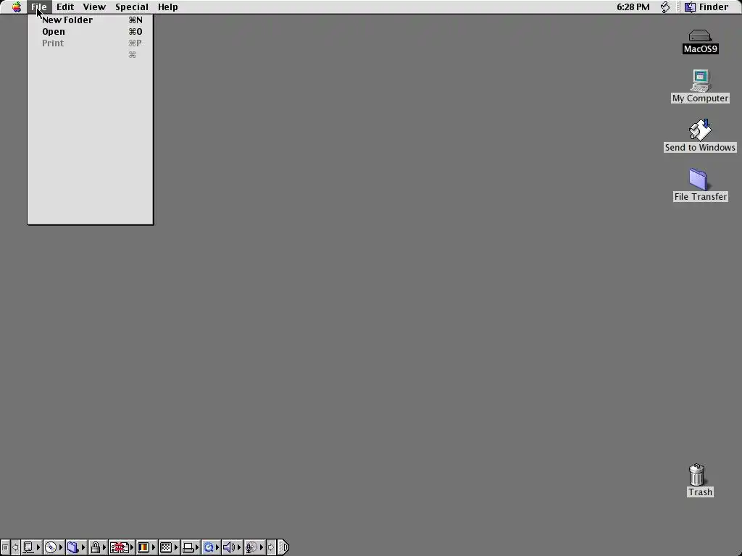Select the Send to Windows icon
The width and height of the screenshot is (742, 556).
click(x=700, y=130)
